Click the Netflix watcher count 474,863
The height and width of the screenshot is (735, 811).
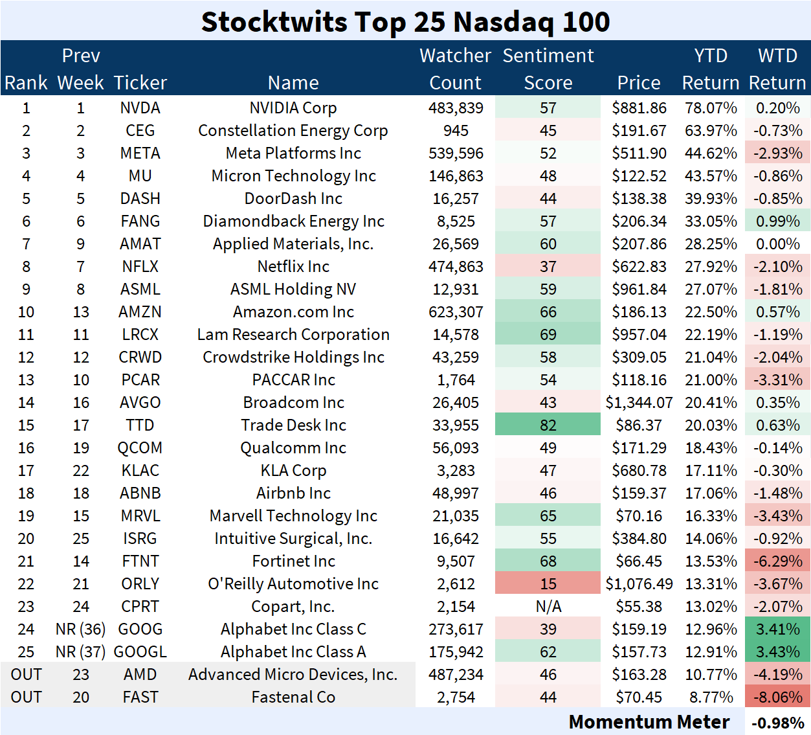click(455, 267)
